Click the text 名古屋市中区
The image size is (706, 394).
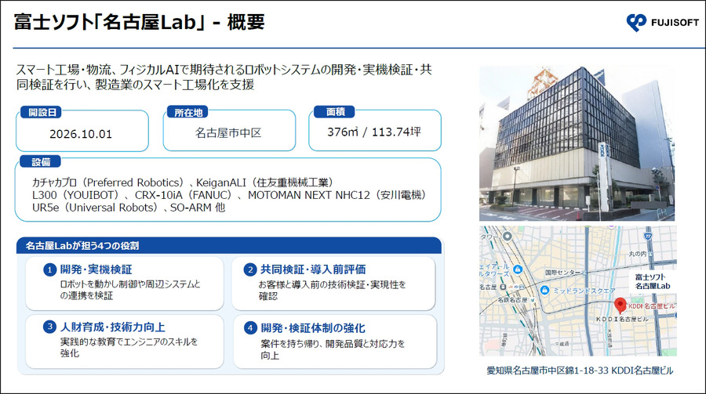228,132
